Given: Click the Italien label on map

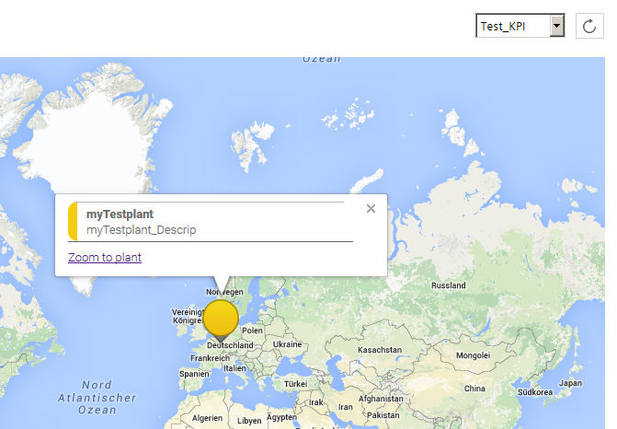Looking at the screenshot, I should coord(234,368).
